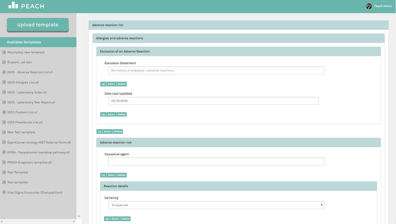Click the PEACH logo icon
396x224 pixels.
[13, 5]
